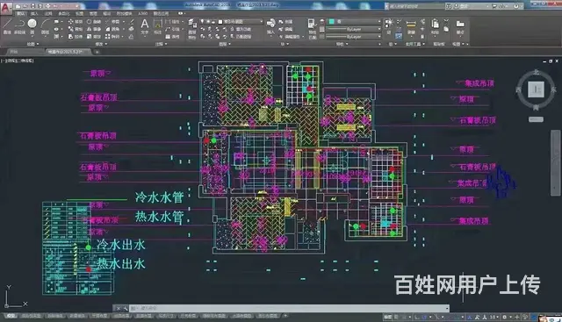Click the Group (组) icon
The image size is (562, 322).
coord(389,26)
